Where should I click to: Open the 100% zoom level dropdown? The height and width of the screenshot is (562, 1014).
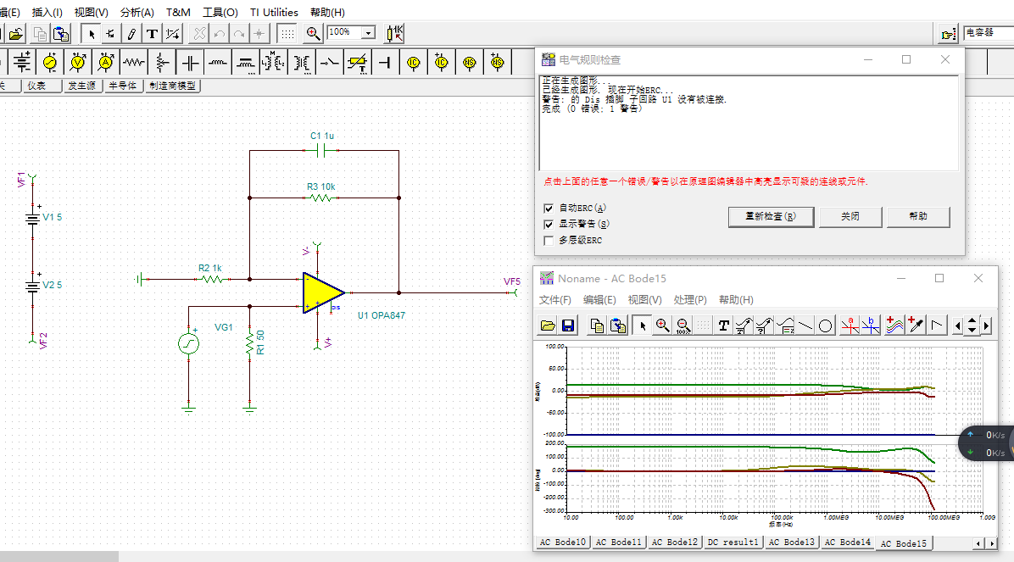pos(368,33)
